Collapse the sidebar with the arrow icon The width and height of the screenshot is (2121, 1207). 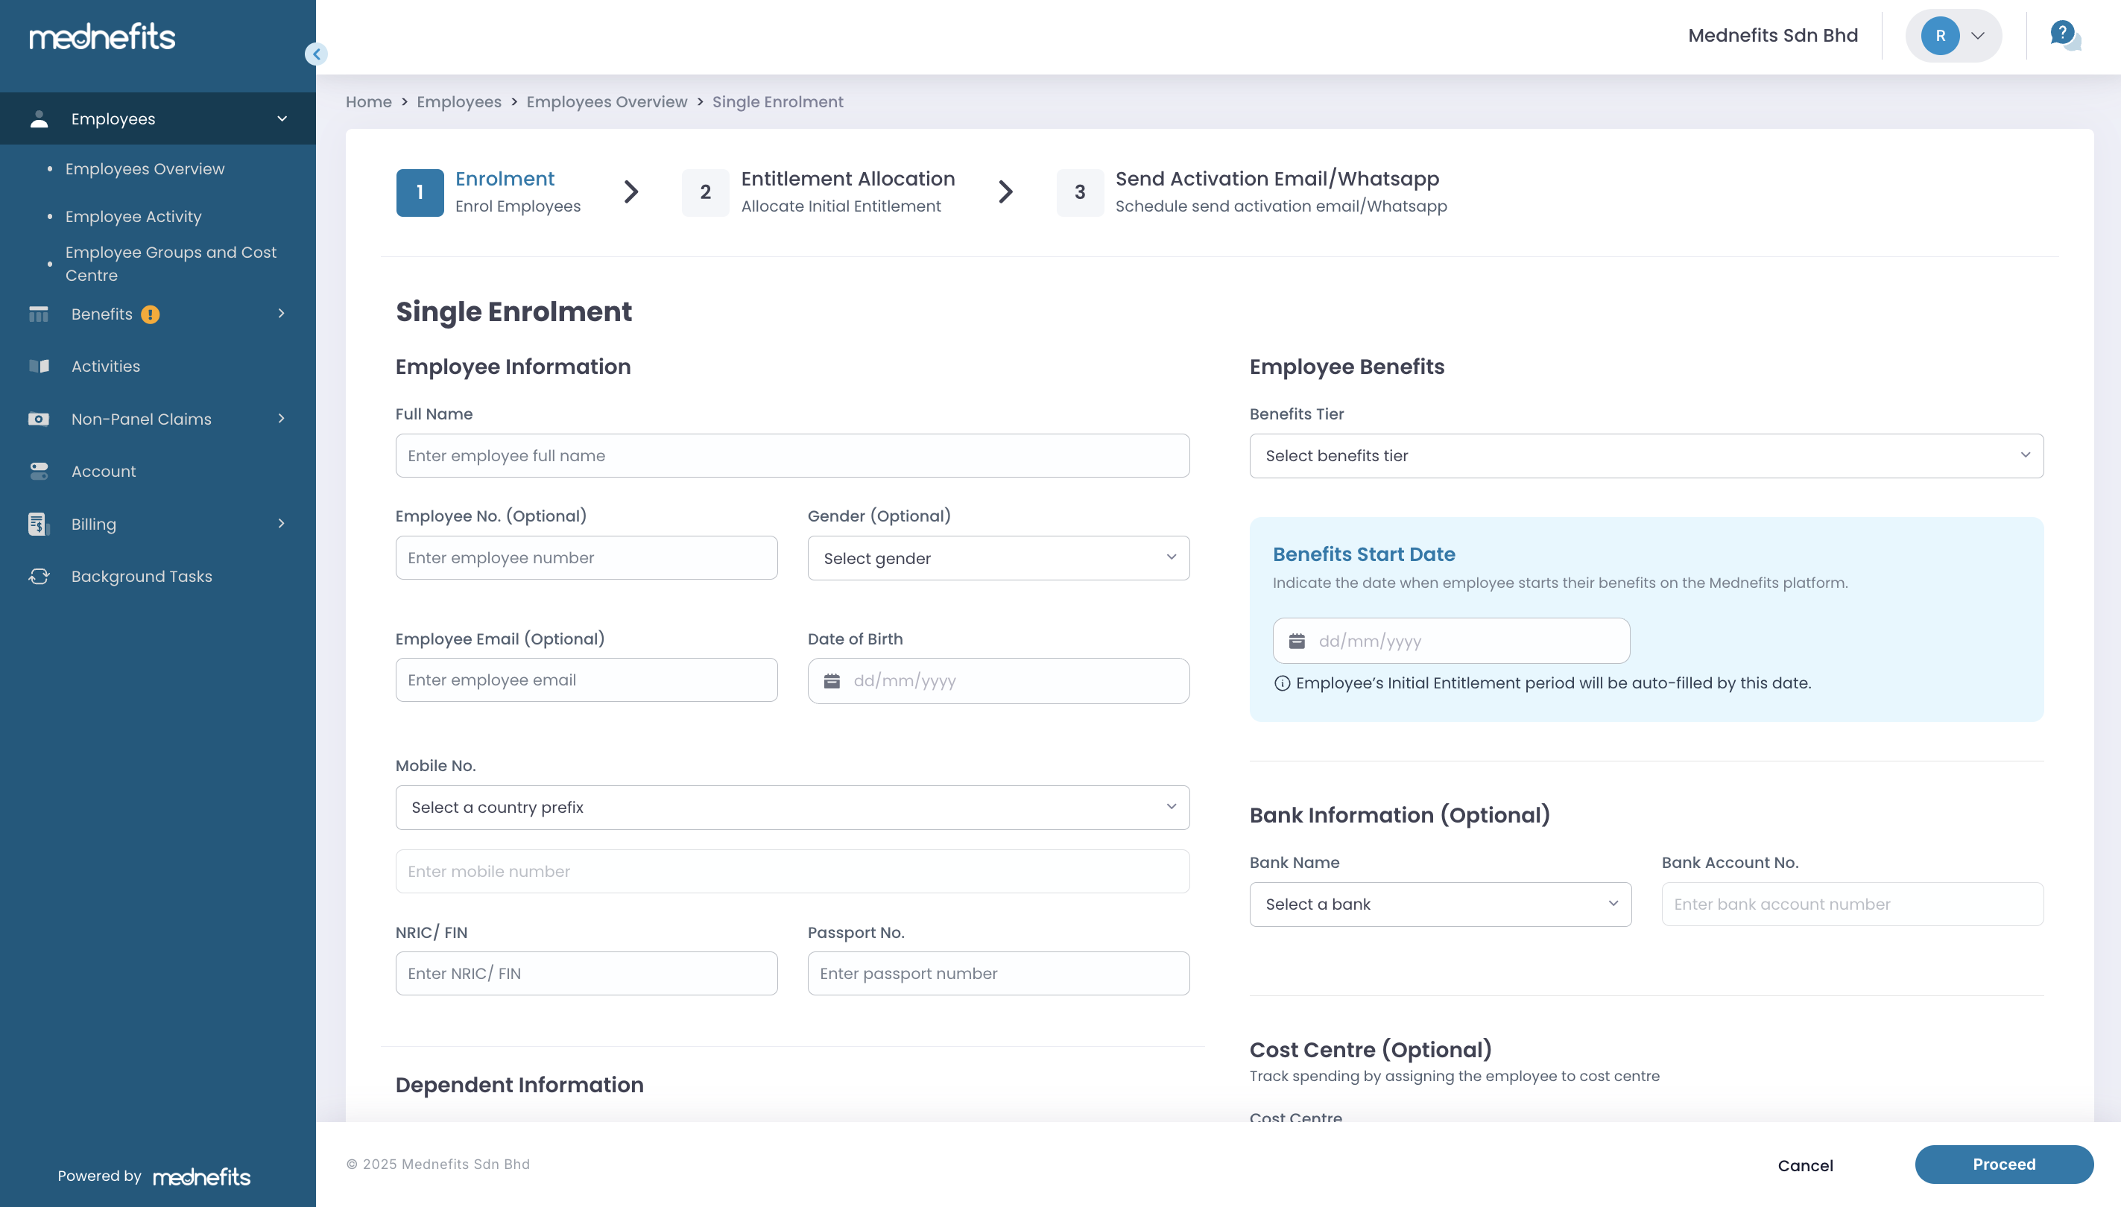click(316, 54)
